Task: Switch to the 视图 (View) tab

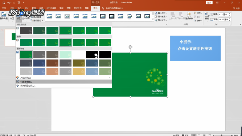Action: click(69, 8)
